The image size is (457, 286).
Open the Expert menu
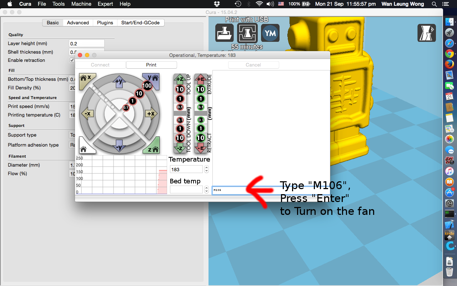(105, 4)
